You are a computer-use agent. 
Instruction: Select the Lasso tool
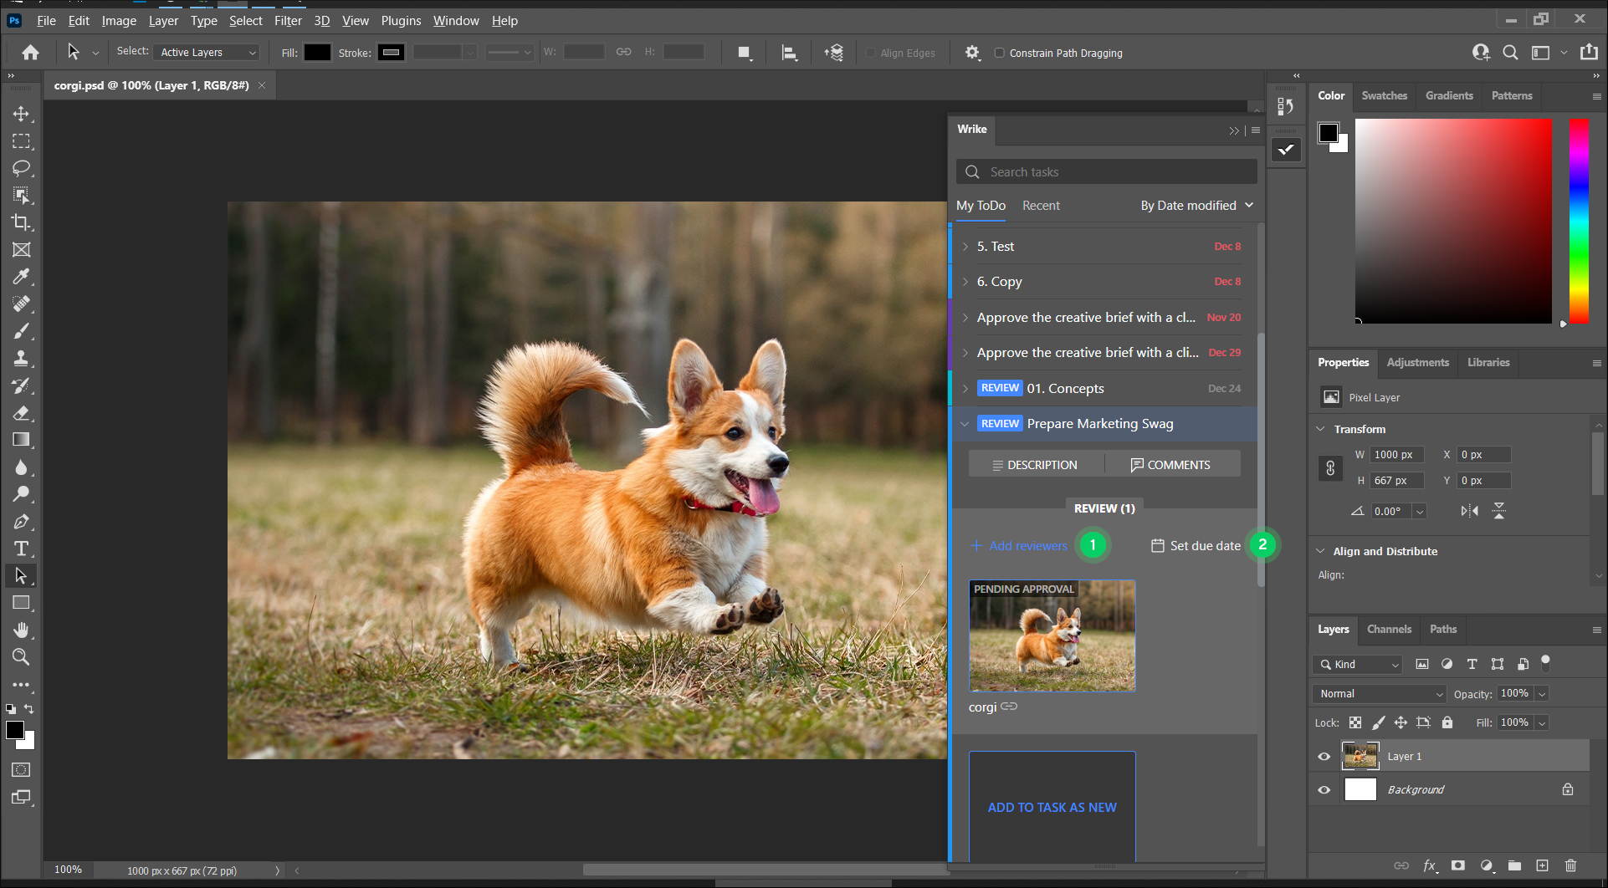pyautogui.click(x=23, y=168)
